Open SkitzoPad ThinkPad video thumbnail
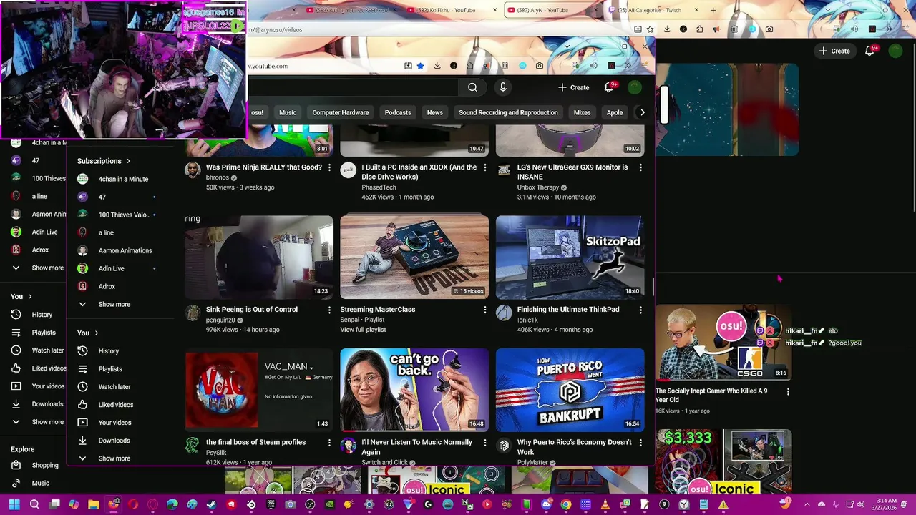The image size is (916, 515). pyautogui.click(x=570, y=257)
